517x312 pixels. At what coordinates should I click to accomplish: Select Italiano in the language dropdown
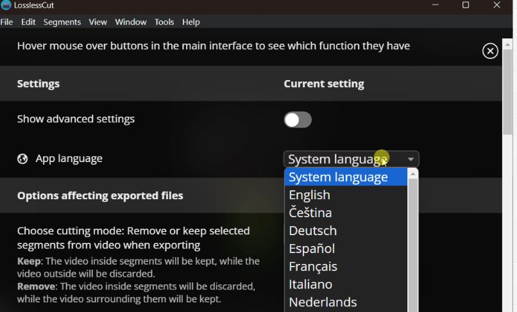(310, 284)
